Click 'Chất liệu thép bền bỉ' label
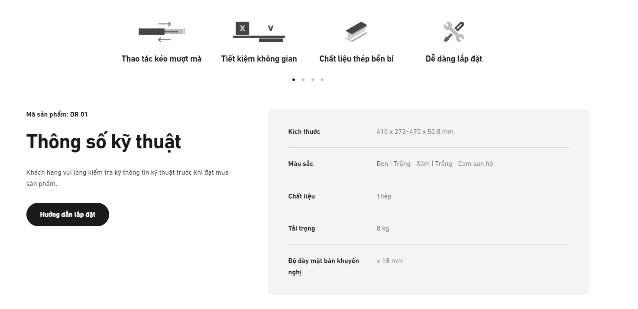This screenshot has width=638, height=309. (356, 59)
